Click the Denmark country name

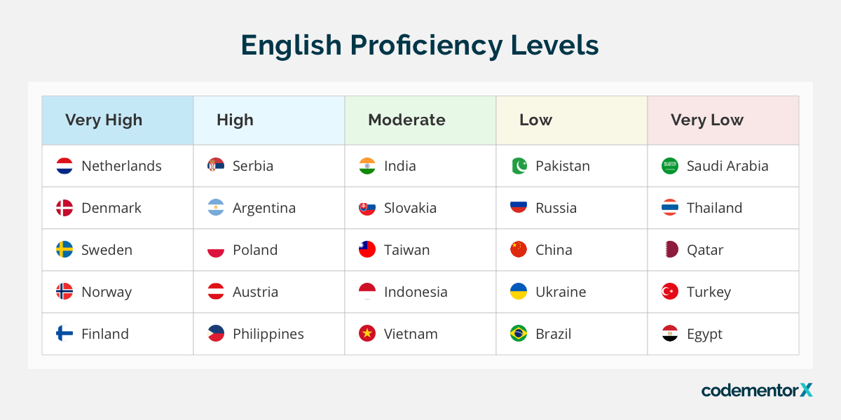tap(111, 208)
